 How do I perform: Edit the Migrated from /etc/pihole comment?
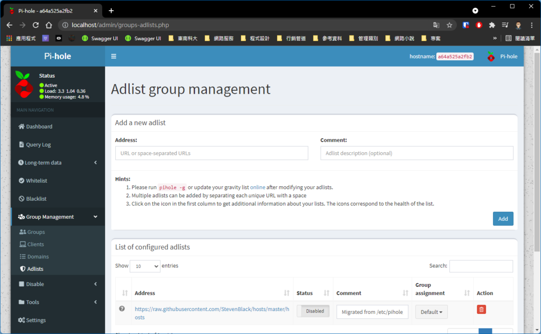(372, 312)
